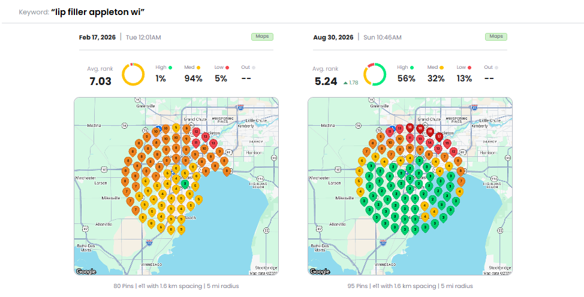Click the red rank 12 pin on Aug 30 map
Viewport: 584px width, 297px height.
coord(453,151)
